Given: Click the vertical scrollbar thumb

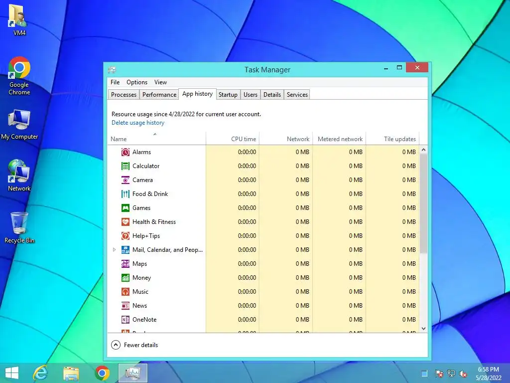Looking at the screenshot, I should pyautogui.click(x=423, y=203).
